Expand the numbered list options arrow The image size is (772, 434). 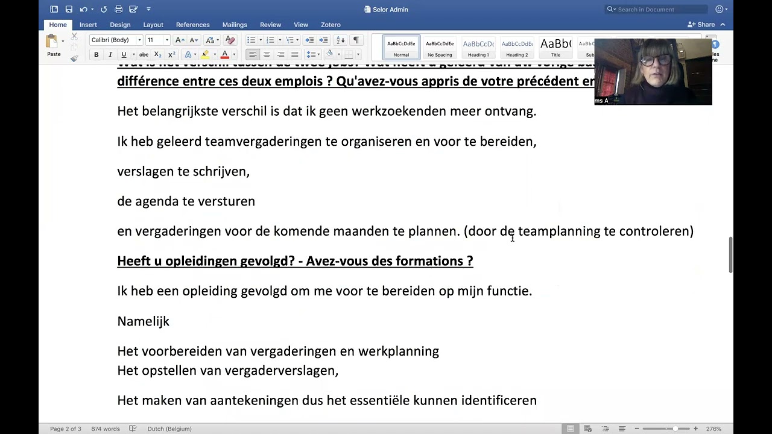coord(280,40)
